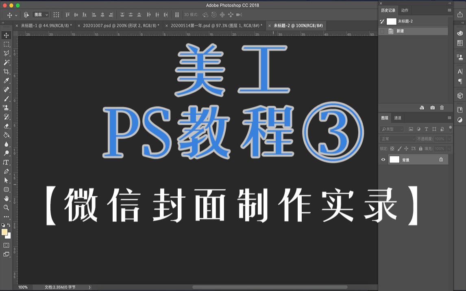The image size is (466, 291).
Task: Toggle visibility of the 背景 layer
Action: tap(383, 159)
